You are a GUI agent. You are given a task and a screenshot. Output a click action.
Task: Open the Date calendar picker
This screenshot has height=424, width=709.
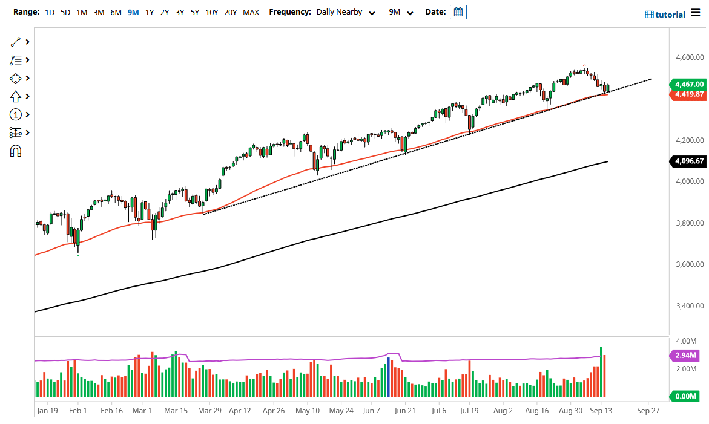click(458, 11)
